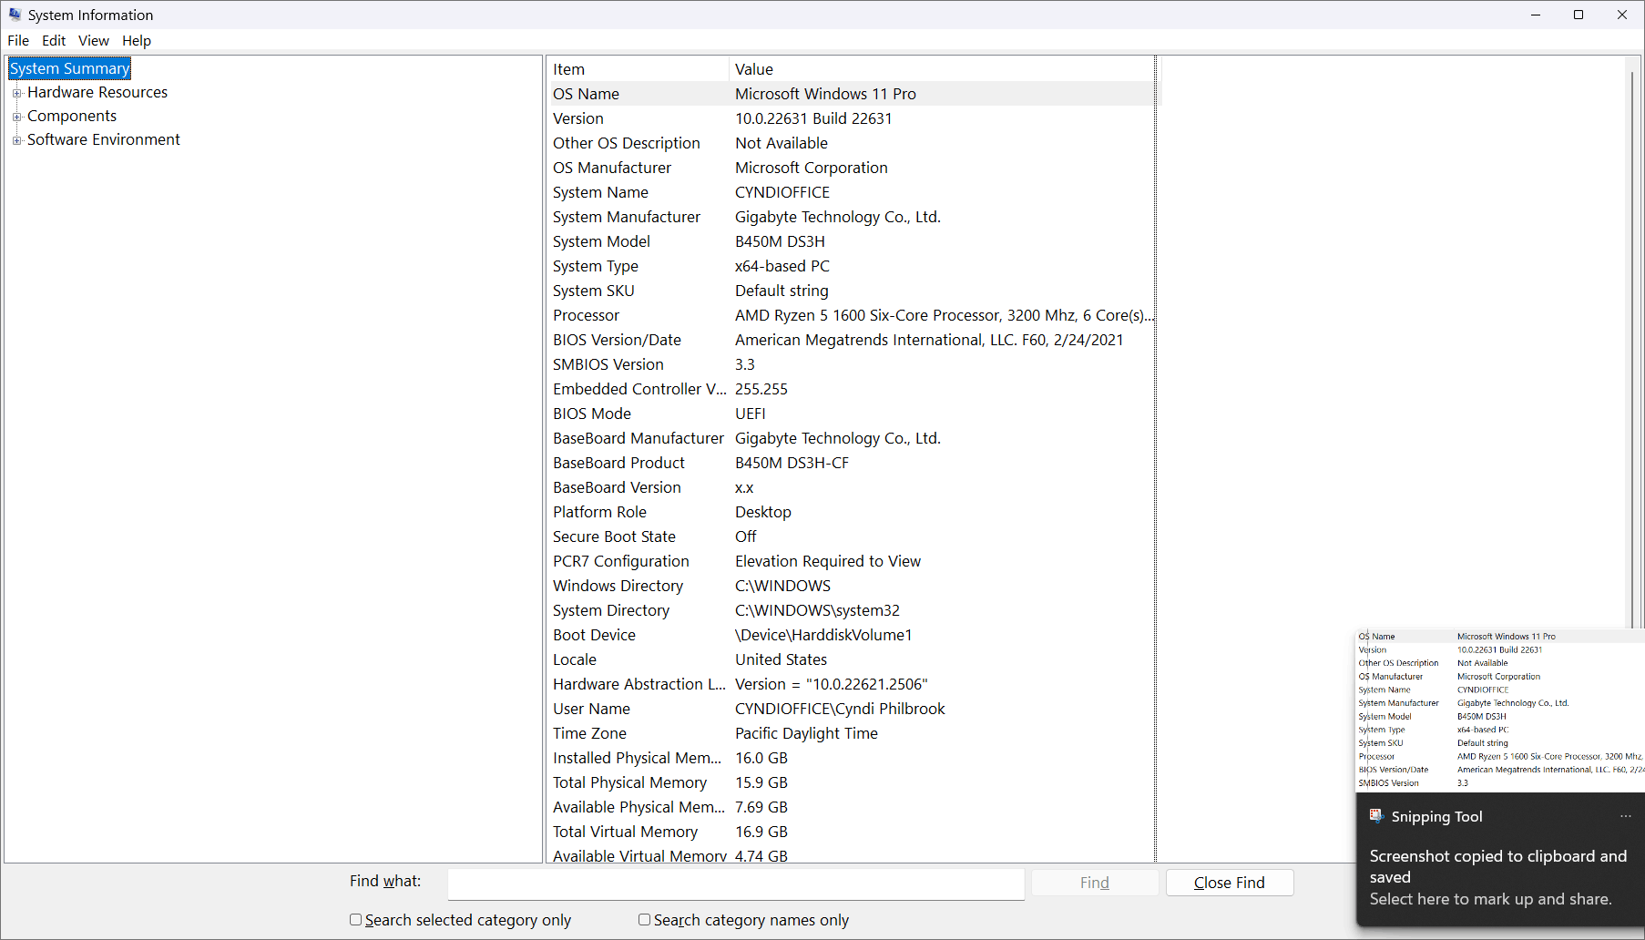The image size is (1645, 940).
Task: Select the BaseBoard Manufacturer row
Action: click(x=852, y=438)
